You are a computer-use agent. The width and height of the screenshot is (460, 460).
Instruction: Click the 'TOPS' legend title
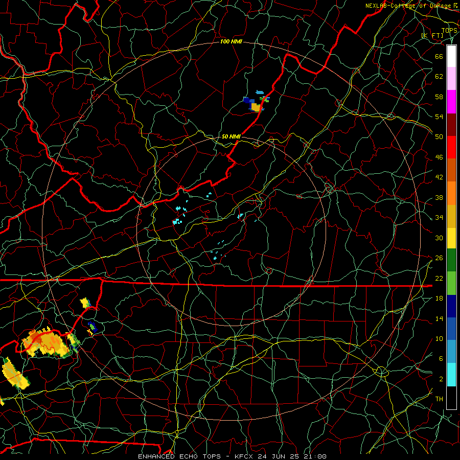point(449,31)
